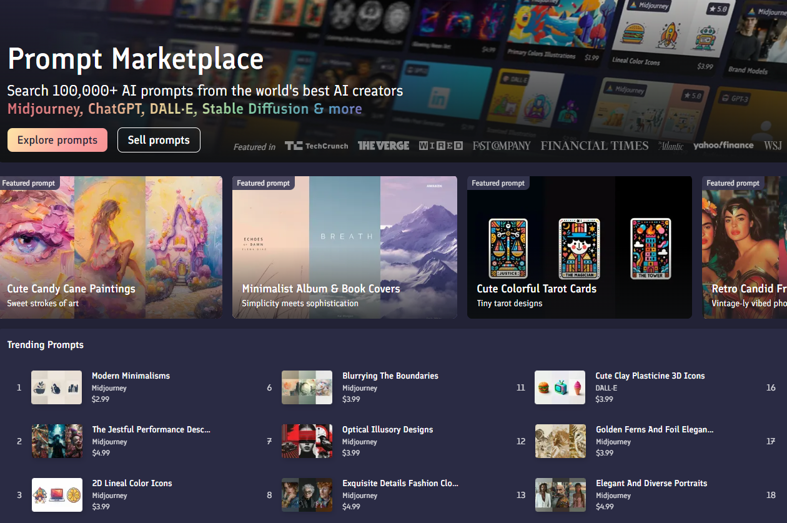The width and height of the screenshot is (787, 523).
Task: Open Cute Colorful Tarot Cards featured card
Action: (x=580, y=247)
